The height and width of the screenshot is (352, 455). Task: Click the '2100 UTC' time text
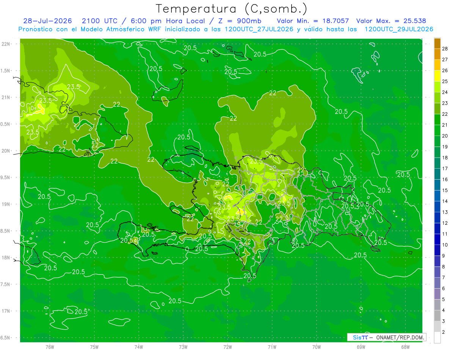[x=99, y=21]
